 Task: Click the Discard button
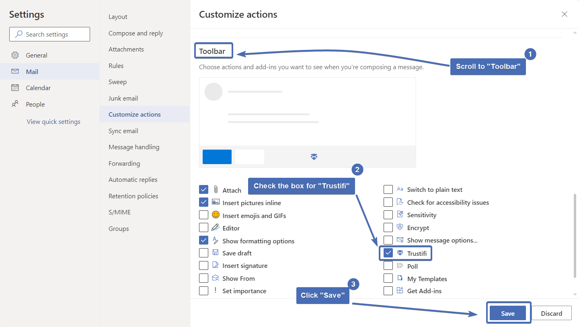[x=551, y=313]
